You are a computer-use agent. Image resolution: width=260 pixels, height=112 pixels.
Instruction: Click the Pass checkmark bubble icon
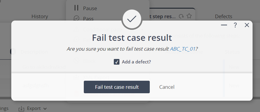(76, 18)
